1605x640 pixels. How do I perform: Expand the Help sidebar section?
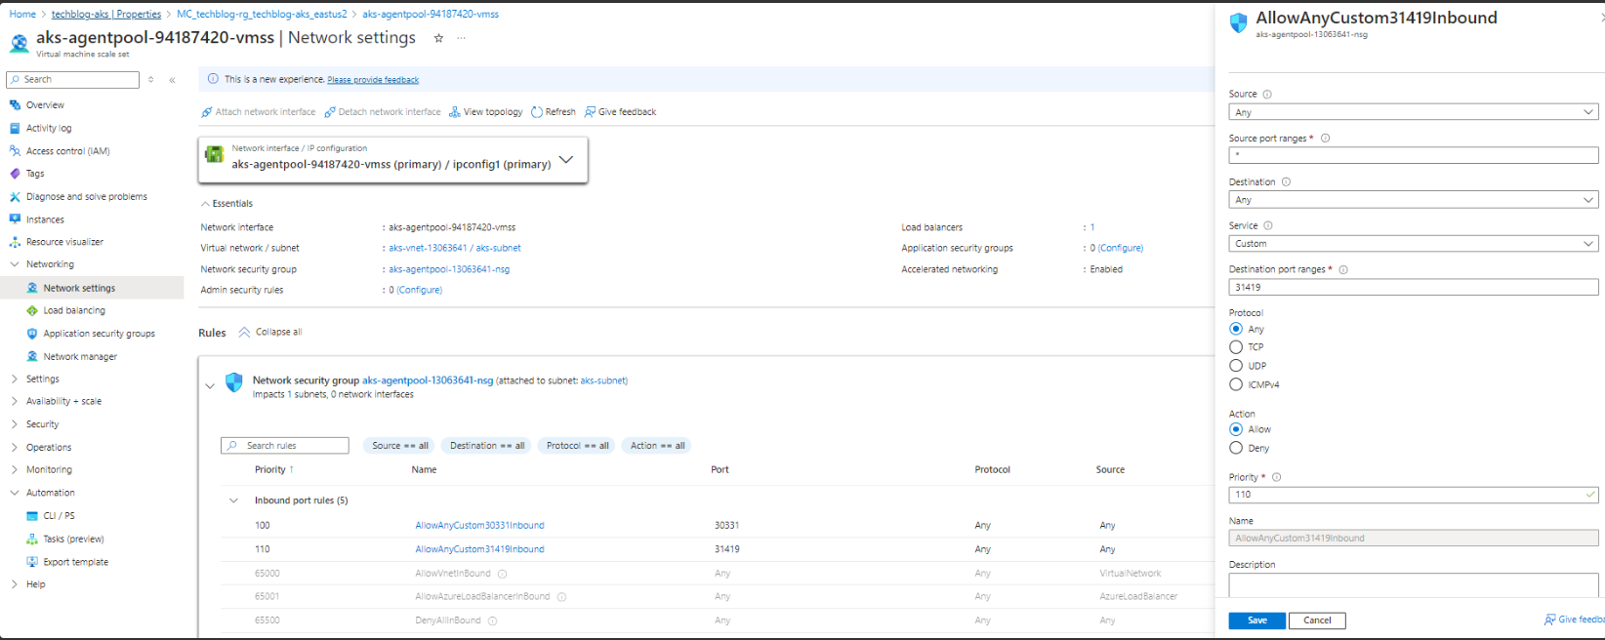[15, 584]
